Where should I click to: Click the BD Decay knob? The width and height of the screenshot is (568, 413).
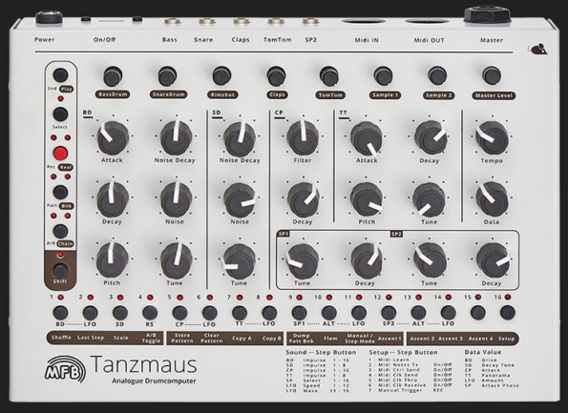[113, 199]
